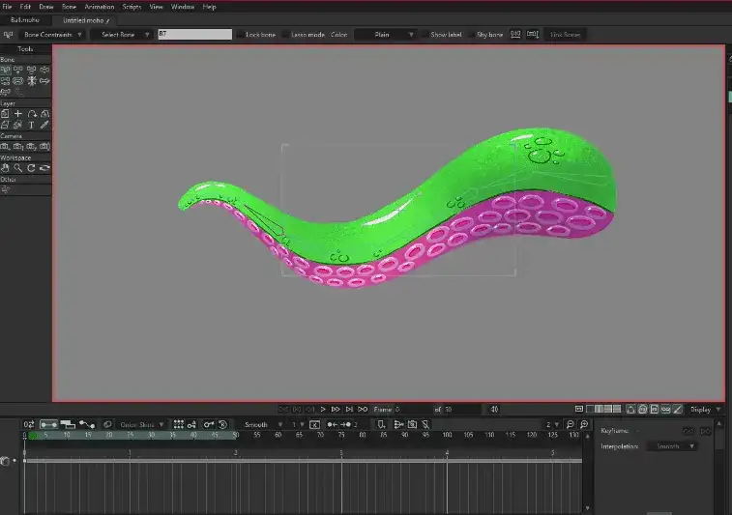Select the Text tool in Layer tools
732x515 pixels.
(31, 125)
